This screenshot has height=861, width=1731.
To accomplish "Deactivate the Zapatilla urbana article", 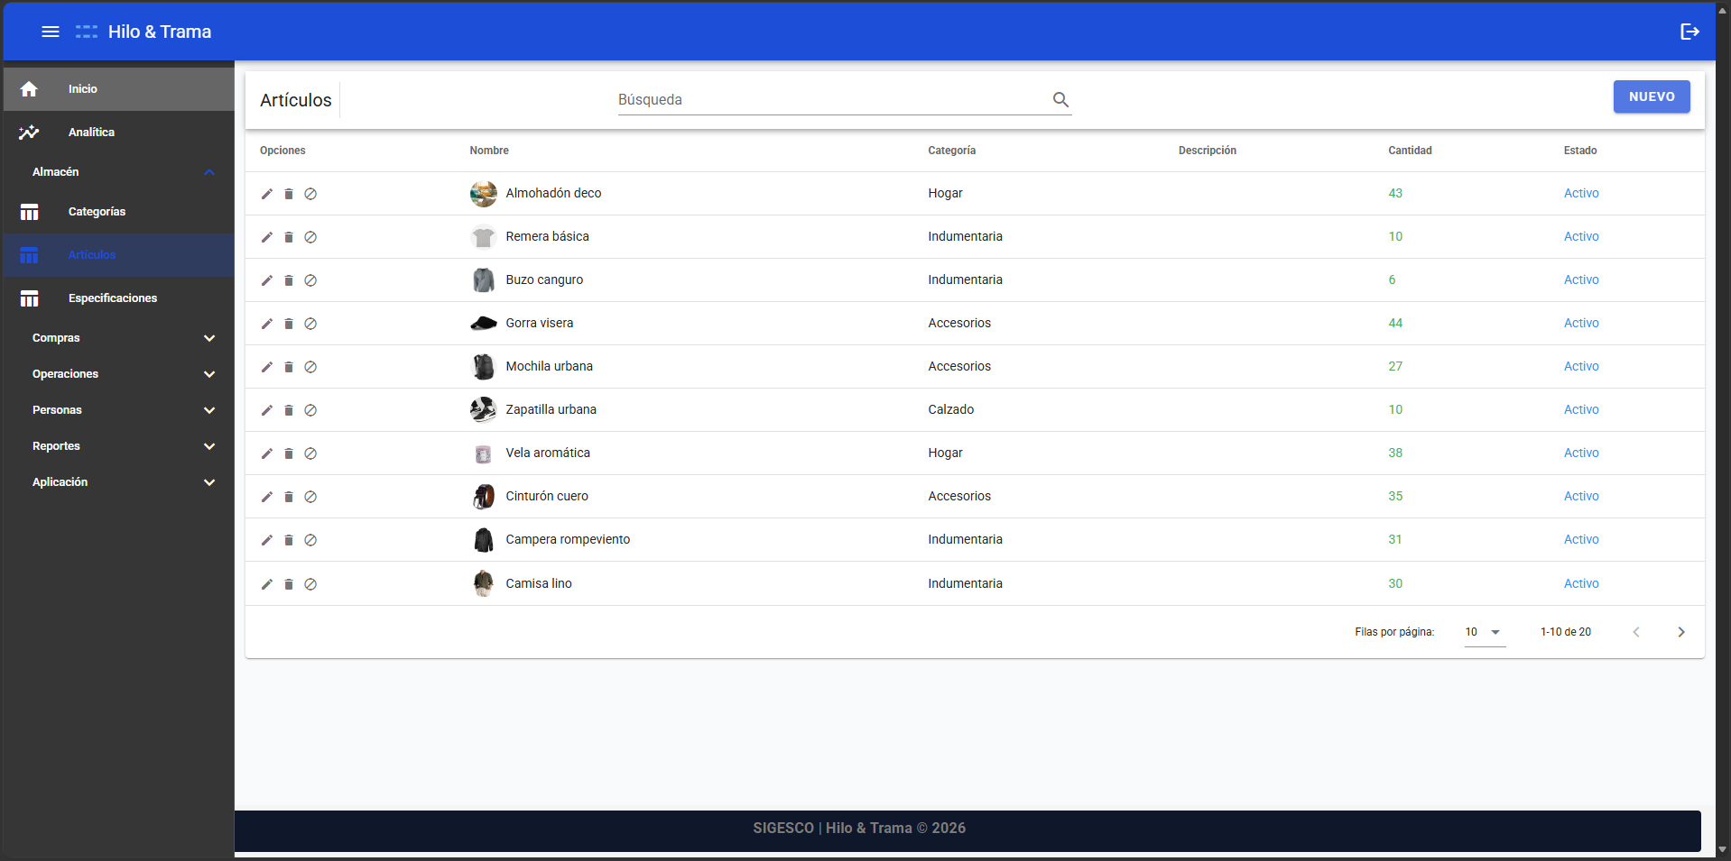I will (310, 410).
